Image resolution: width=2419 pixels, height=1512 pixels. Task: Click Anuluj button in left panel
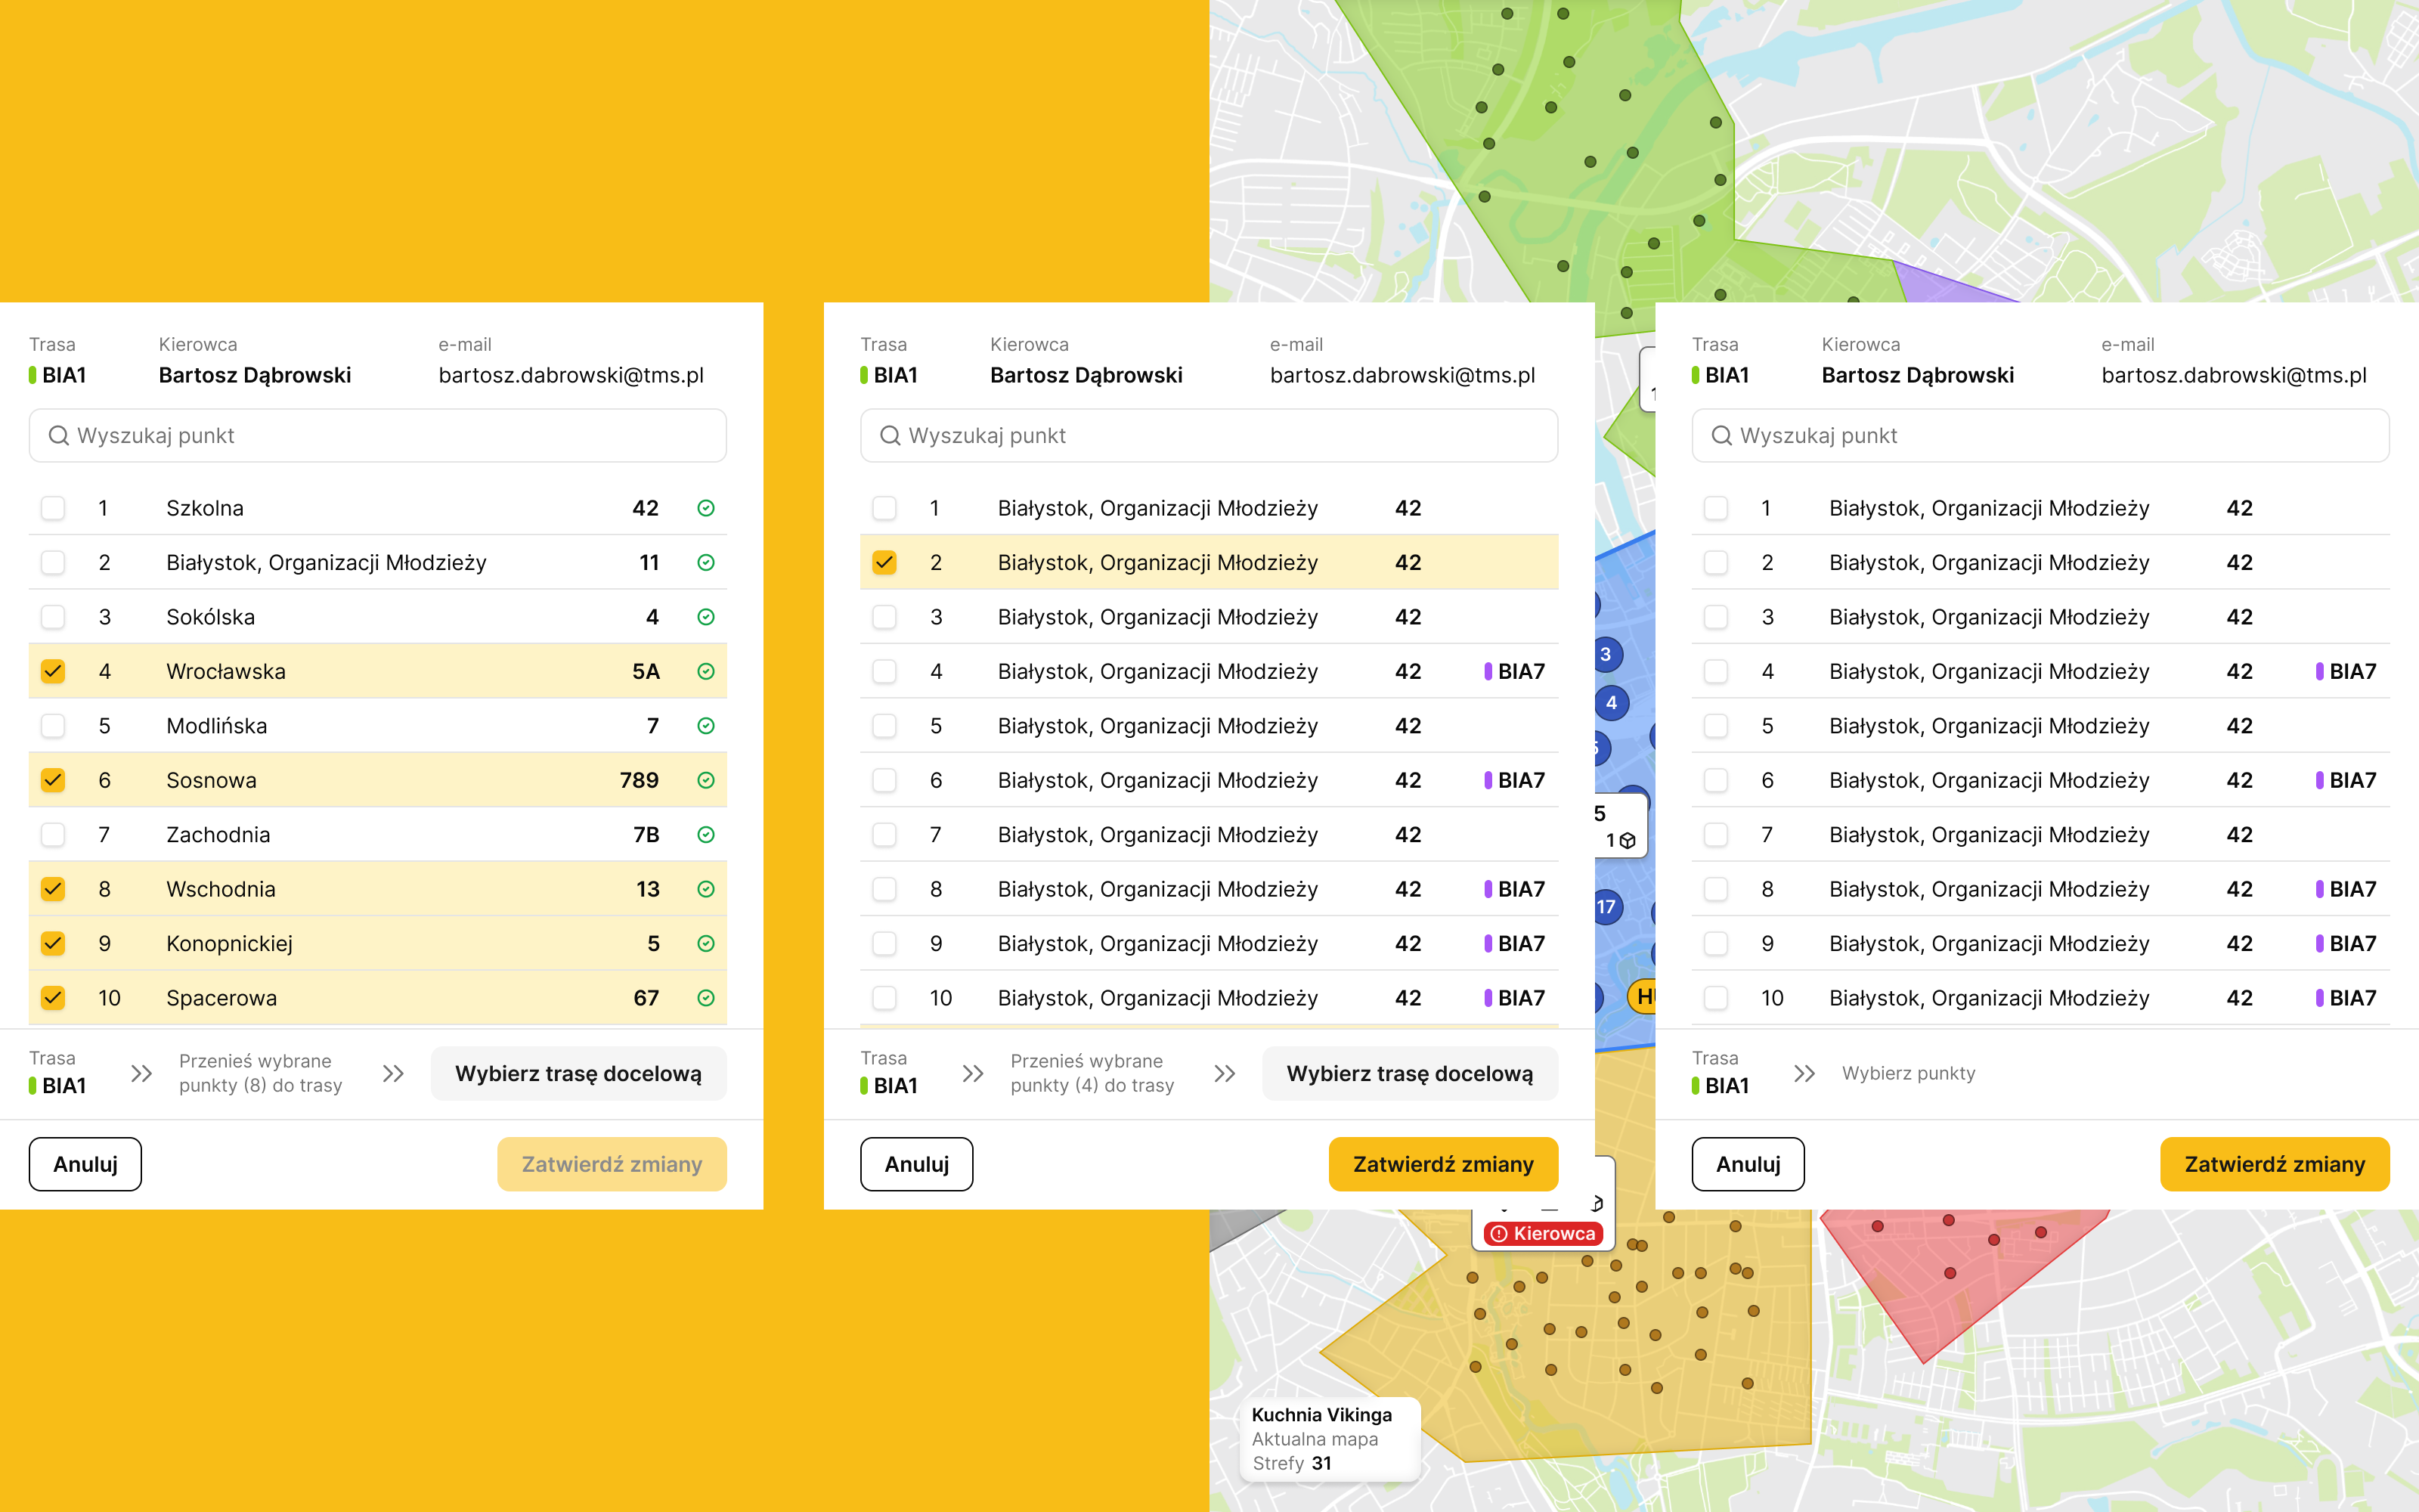(85, 1164)
